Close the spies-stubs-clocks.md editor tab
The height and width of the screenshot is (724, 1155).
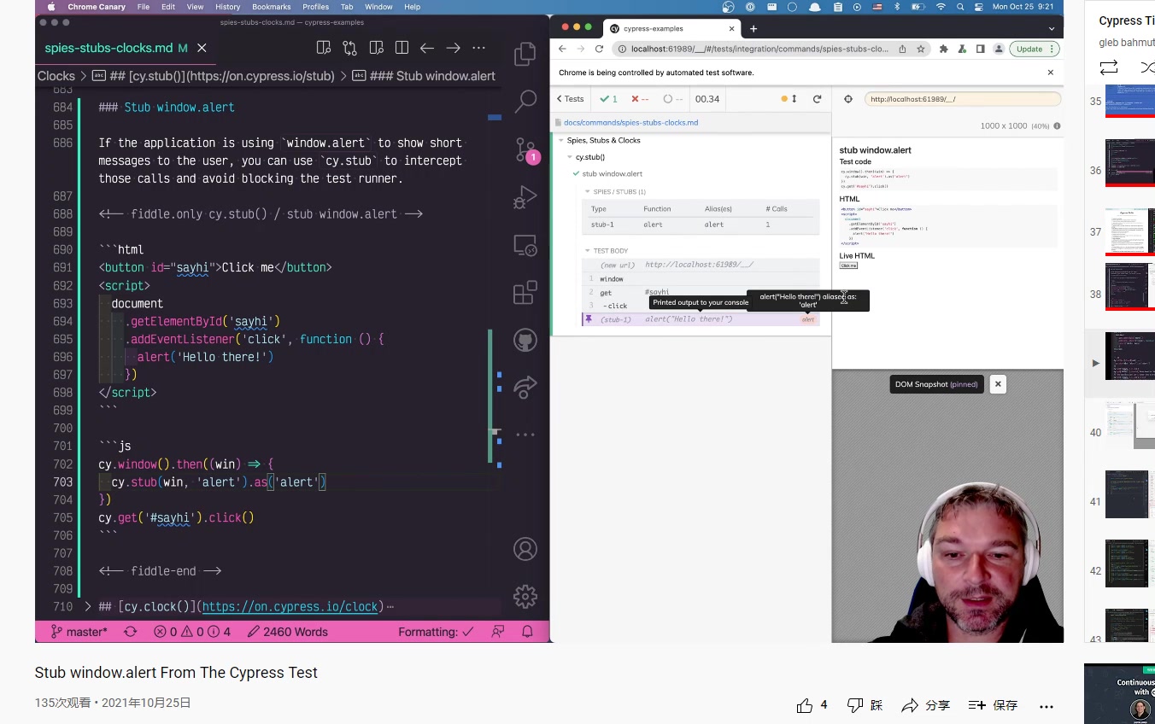pos(202,48)
